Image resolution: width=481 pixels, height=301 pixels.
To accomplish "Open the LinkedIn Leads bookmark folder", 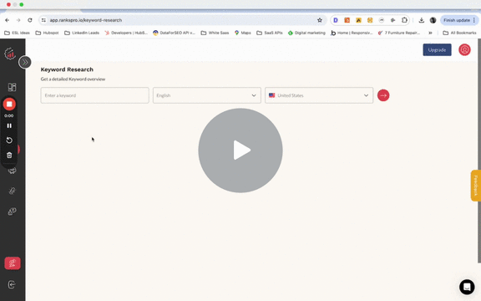I will [x=82, y=33].
